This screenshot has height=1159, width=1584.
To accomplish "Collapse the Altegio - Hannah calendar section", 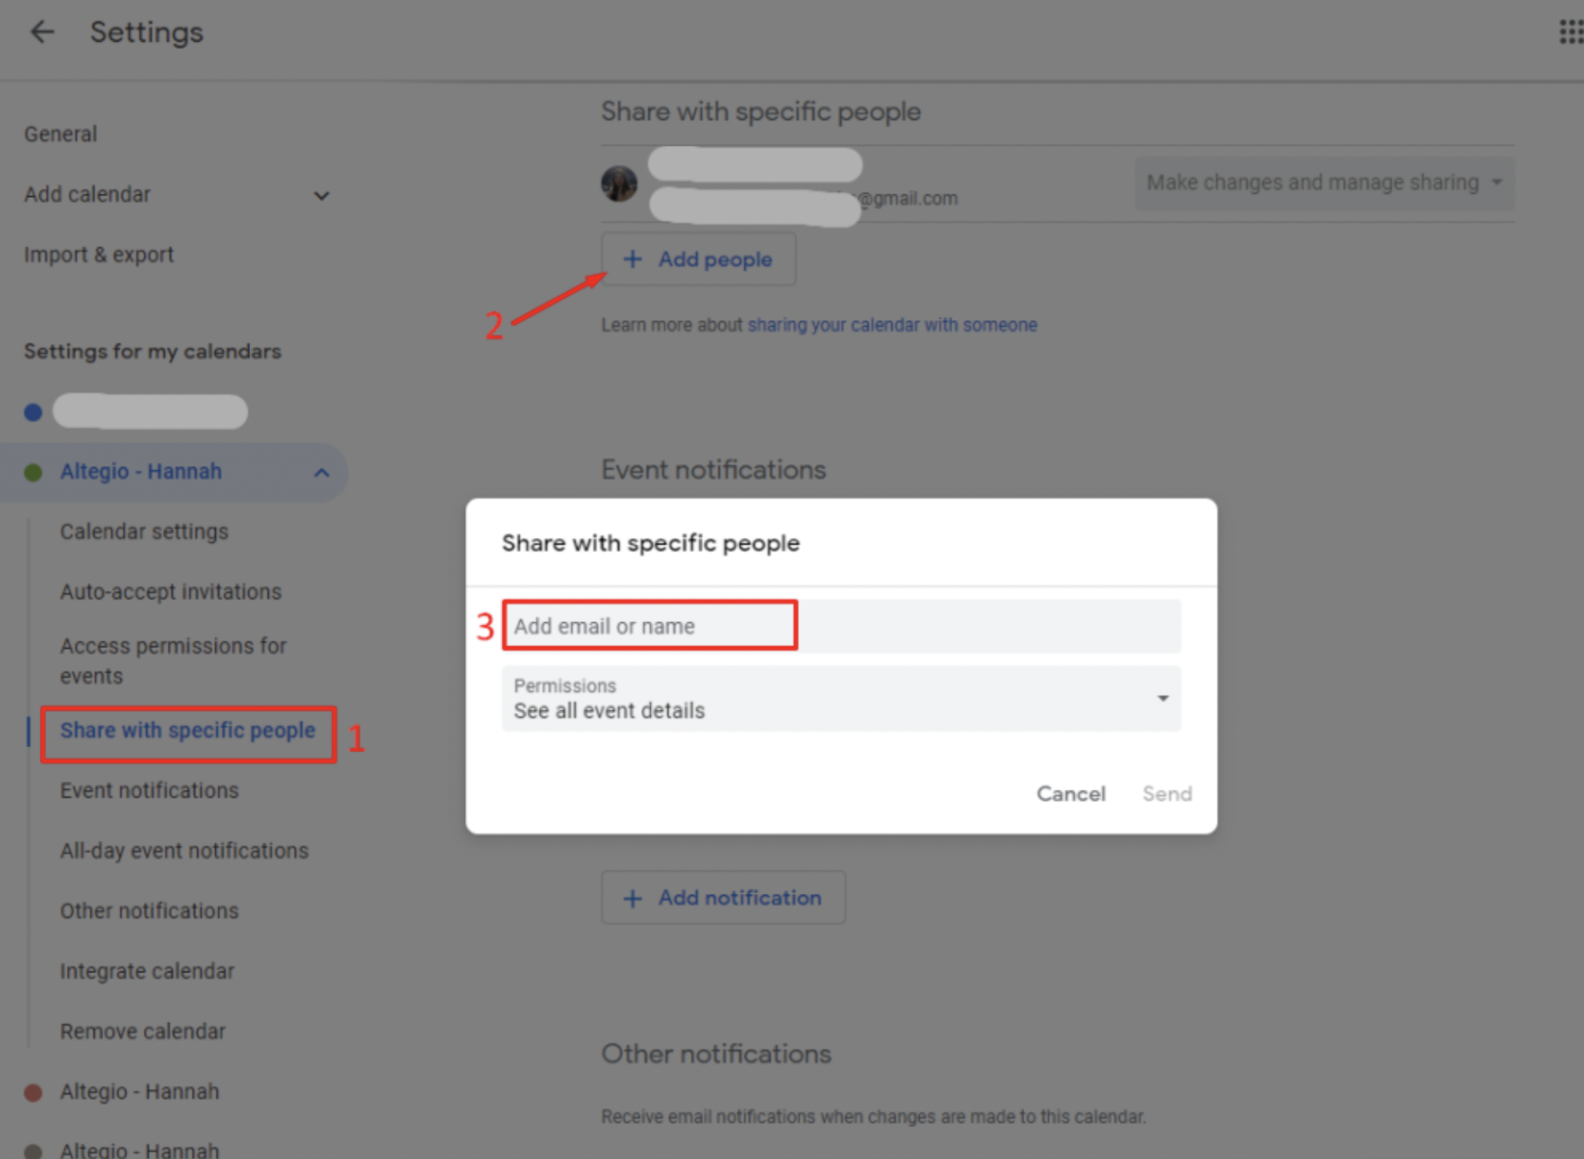I will [x=322, y=472].
